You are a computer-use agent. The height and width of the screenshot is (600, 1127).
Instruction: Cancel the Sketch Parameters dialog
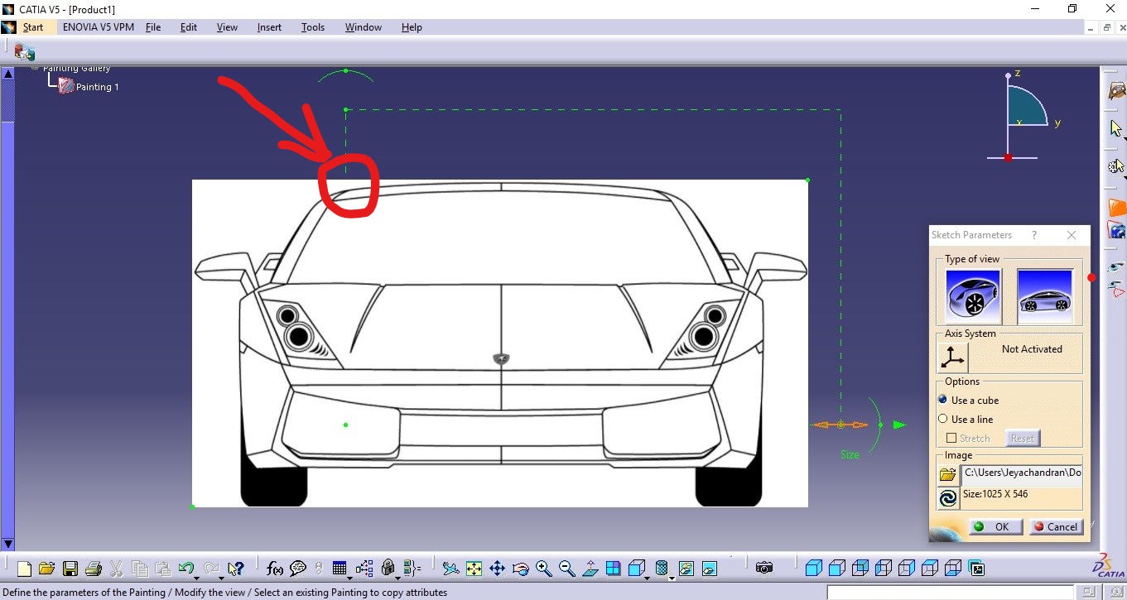pyautogui.click(x=1056, y=526)
